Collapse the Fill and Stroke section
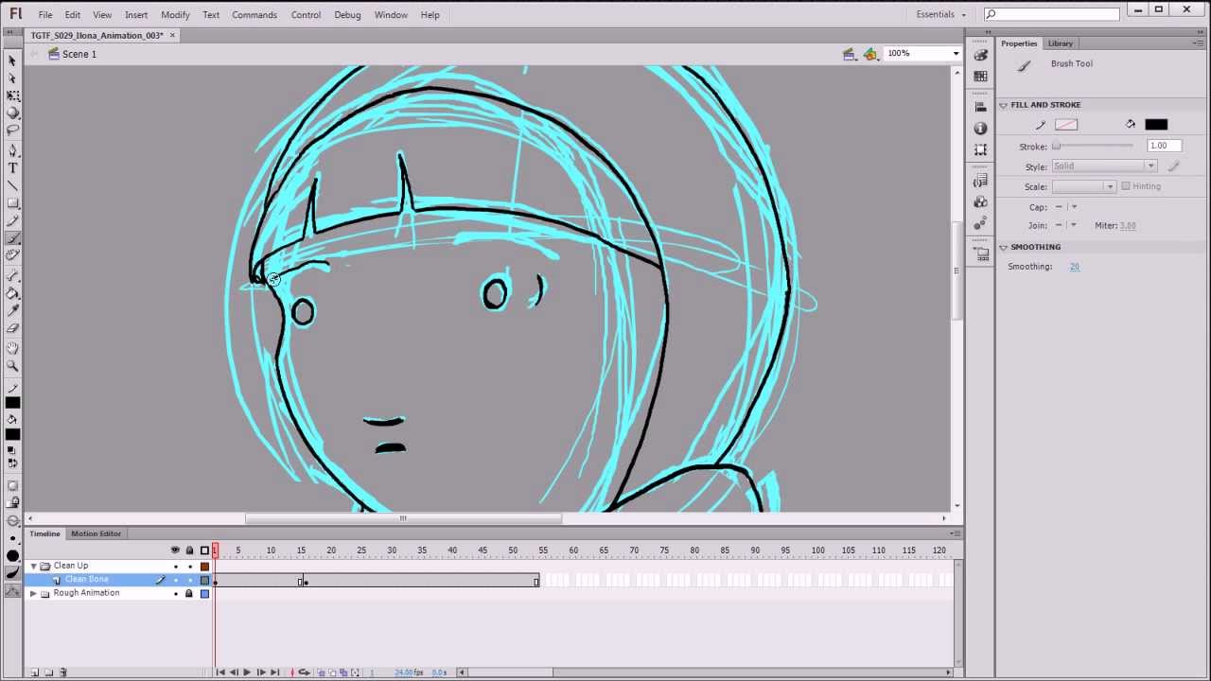 [1003, 105]
